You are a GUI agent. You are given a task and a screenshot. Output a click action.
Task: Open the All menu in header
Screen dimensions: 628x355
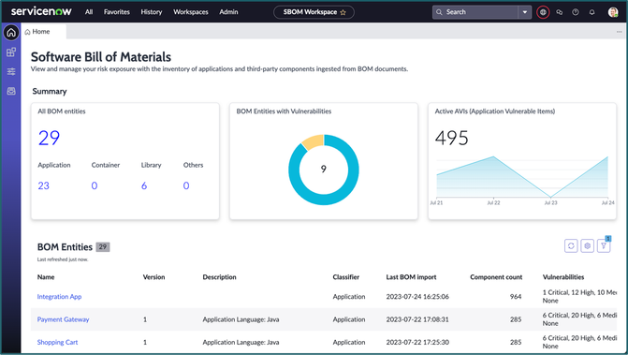point(89,12)
